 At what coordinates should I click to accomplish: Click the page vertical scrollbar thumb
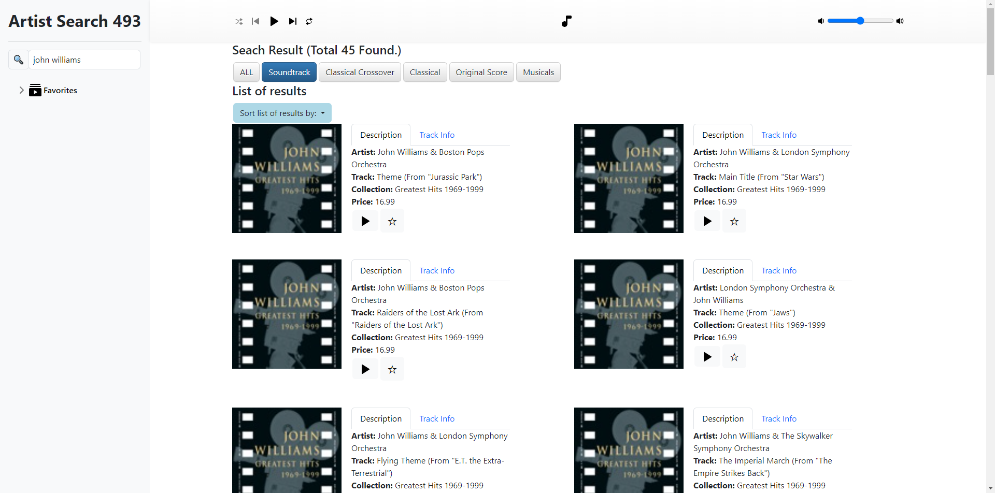click(x=990, y=41)
